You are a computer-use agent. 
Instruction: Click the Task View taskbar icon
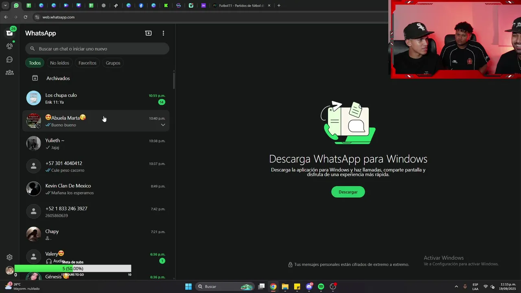click(262, 286)
